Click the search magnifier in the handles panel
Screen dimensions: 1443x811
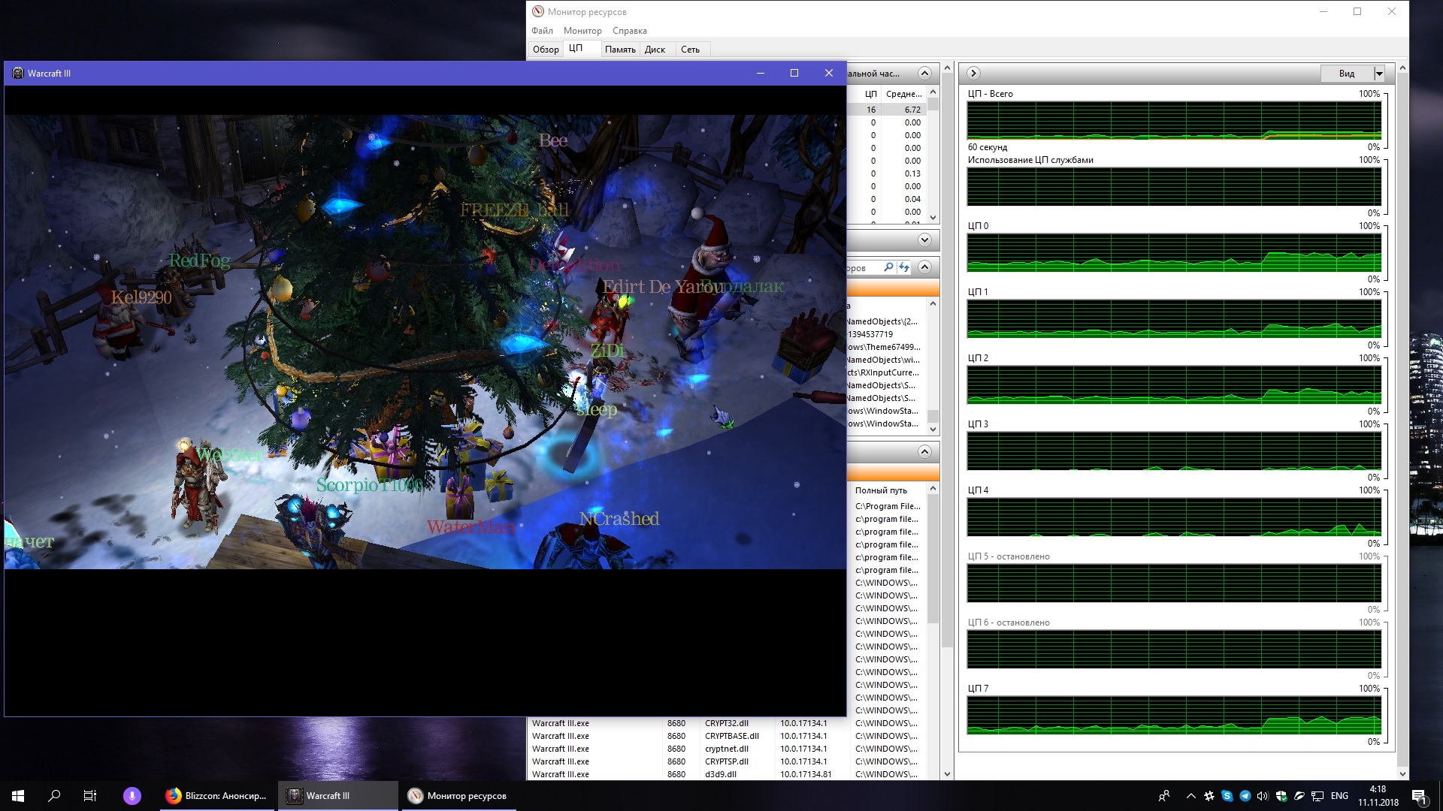tap(888, 267)
